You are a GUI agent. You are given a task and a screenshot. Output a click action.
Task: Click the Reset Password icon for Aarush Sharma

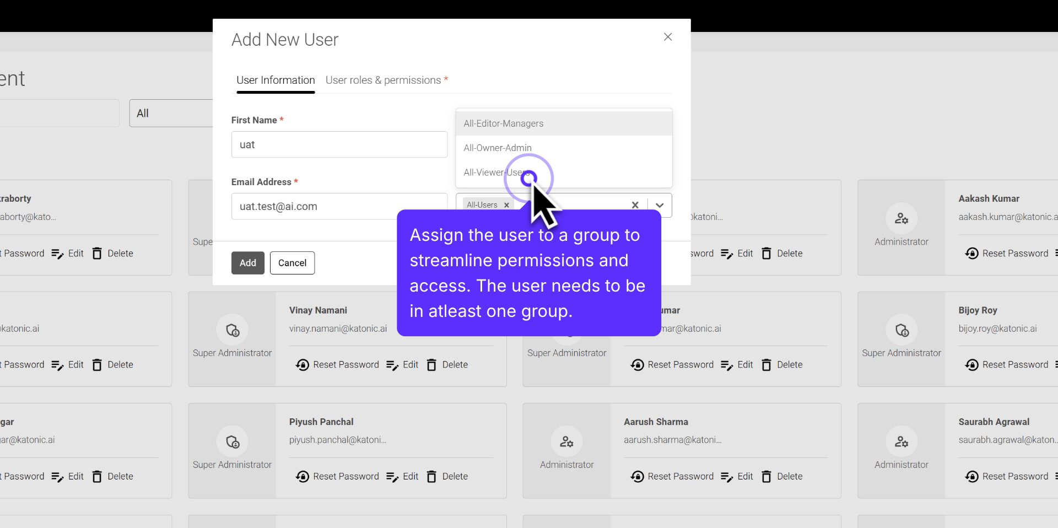638,477
